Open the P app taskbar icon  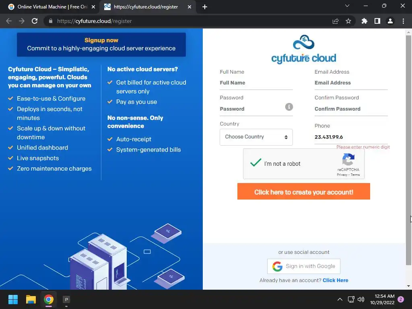point(66,299)
